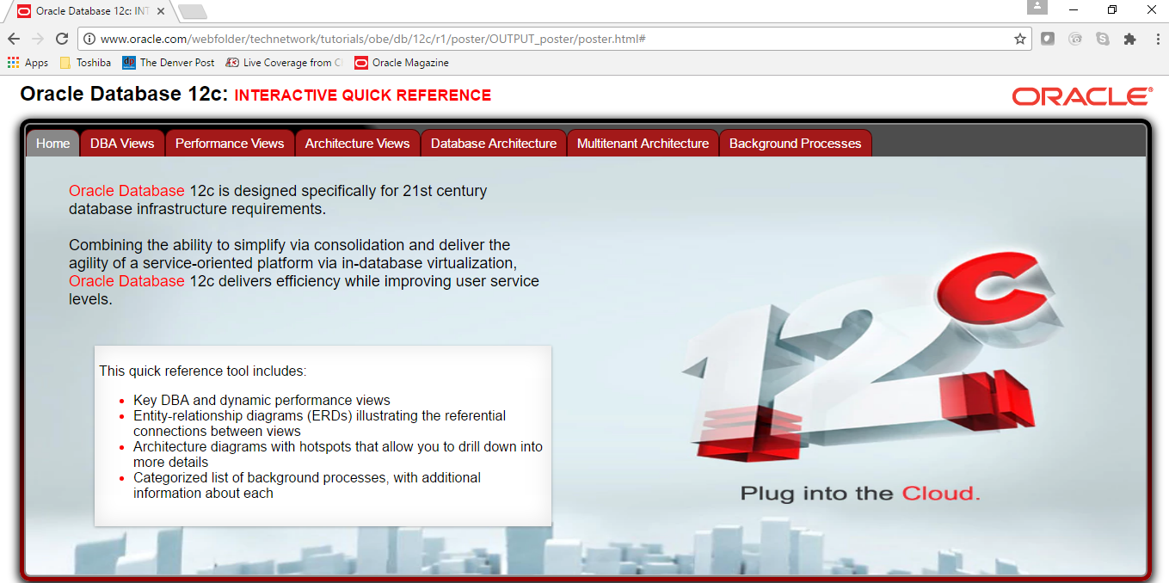Go to the Architecture Views tab

point(357,144)
